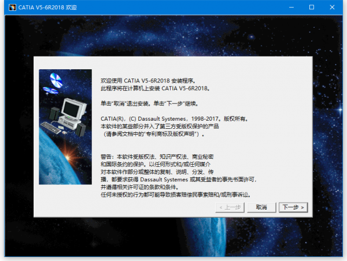Maximize the CATIA installer window
Screen dimensions: 347x261
(312, 8)
